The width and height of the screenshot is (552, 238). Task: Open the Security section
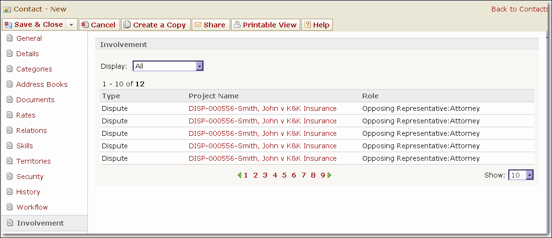click(30, 177)
